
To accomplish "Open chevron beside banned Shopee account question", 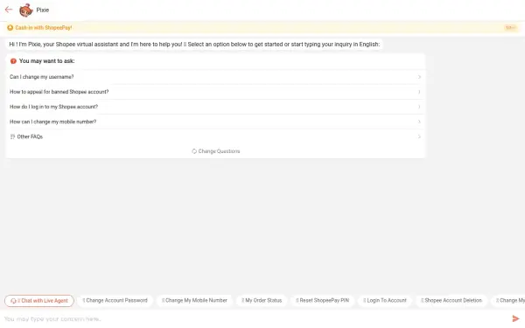I will click(x=419, y=92).
